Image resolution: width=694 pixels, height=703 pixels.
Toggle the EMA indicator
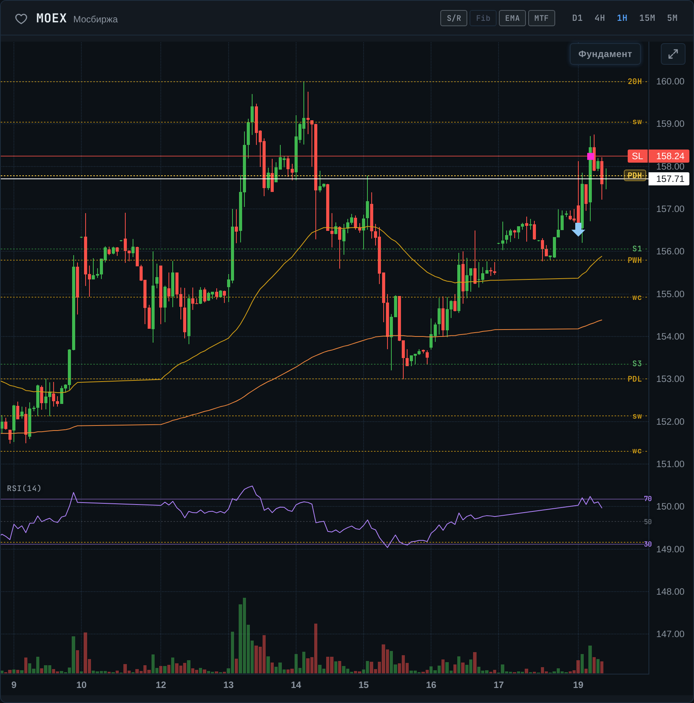click(x=512, y=18)
